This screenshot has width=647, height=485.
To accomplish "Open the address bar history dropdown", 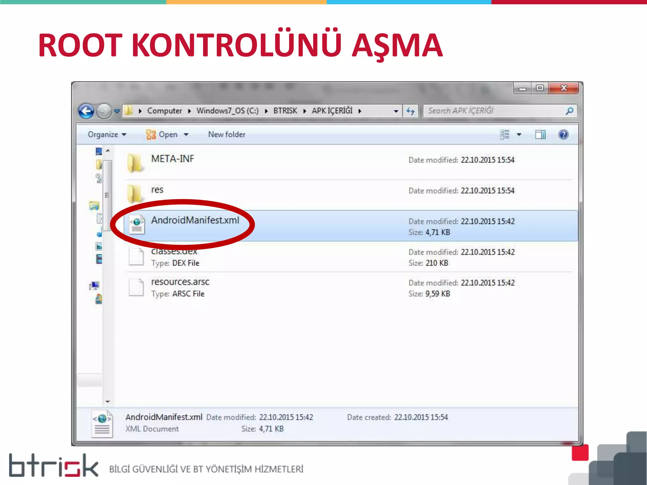I will pos(396,111).
